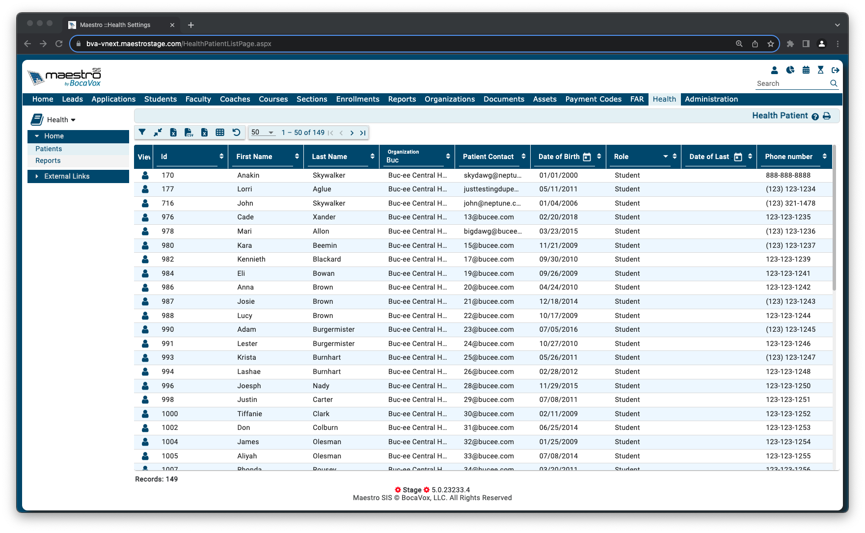This screenshot has height=533, width=865.
Task: Open help for Health Patient page
Action: 815,116
